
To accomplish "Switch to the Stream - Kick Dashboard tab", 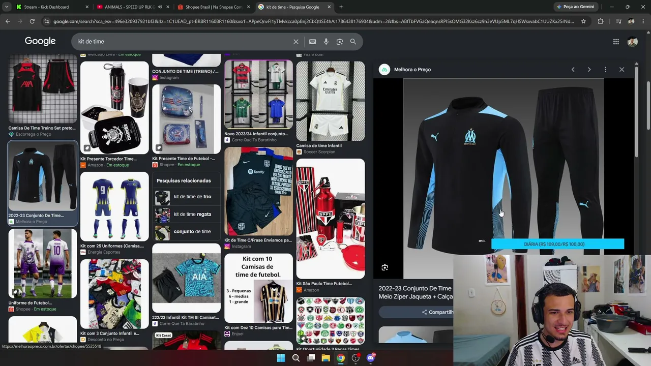I will click(53, 7).
